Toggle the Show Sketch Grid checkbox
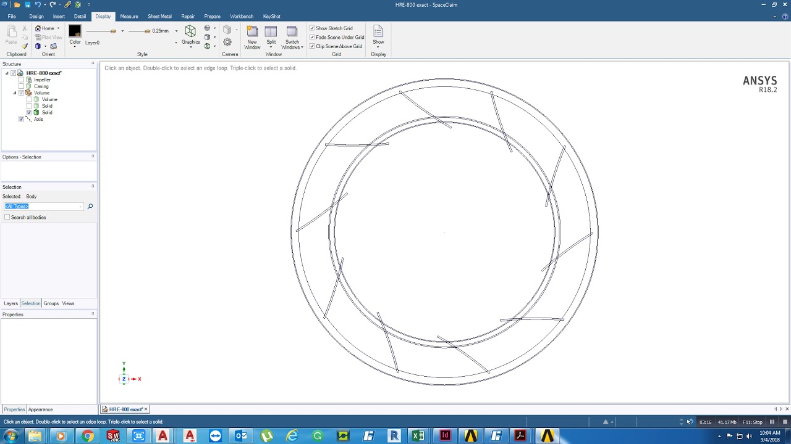 tap(312, 28)
